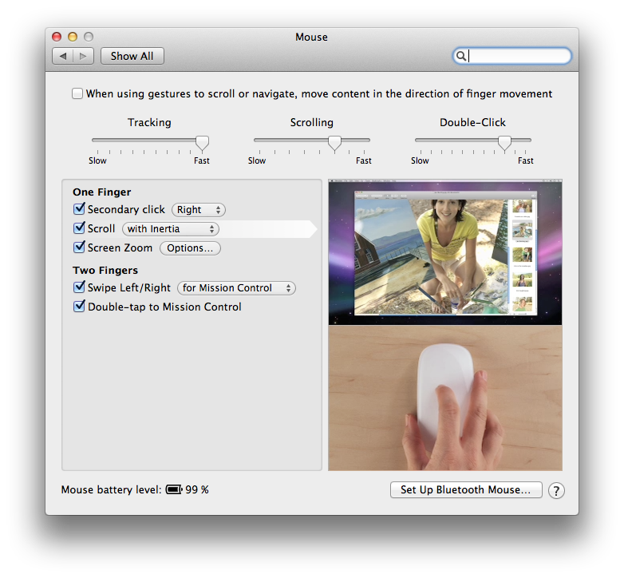Click the gesture demo video preview
The height and width of the screenshot is (578, 624).
point(445,252)
